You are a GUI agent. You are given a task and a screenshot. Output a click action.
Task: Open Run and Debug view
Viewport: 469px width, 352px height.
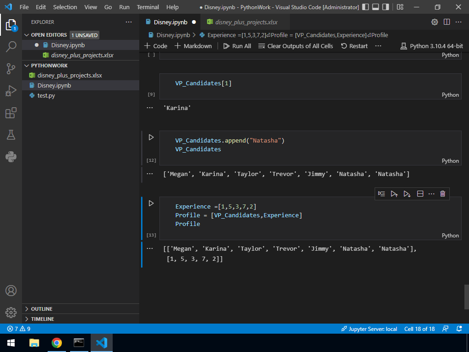pyautogui.click(x=11, y=91)
